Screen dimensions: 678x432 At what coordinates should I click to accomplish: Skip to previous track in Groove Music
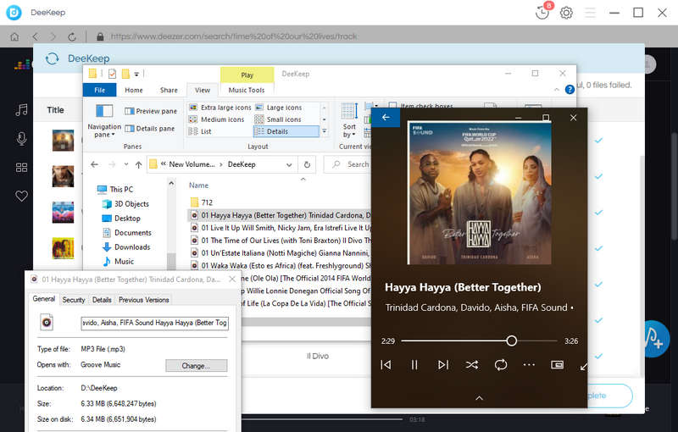click(386, 365)
